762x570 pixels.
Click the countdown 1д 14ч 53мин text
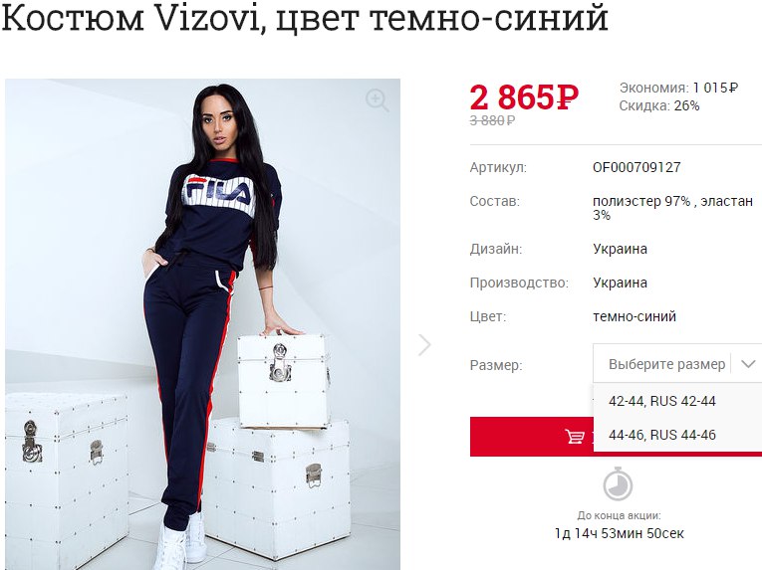[620, 533]
